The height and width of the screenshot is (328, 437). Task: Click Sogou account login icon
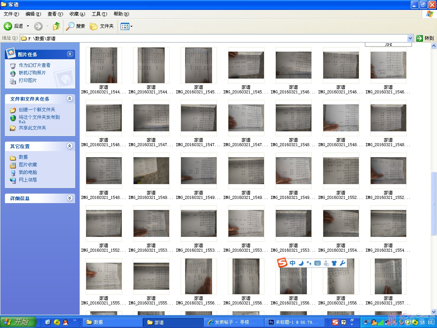coord(326,263)
